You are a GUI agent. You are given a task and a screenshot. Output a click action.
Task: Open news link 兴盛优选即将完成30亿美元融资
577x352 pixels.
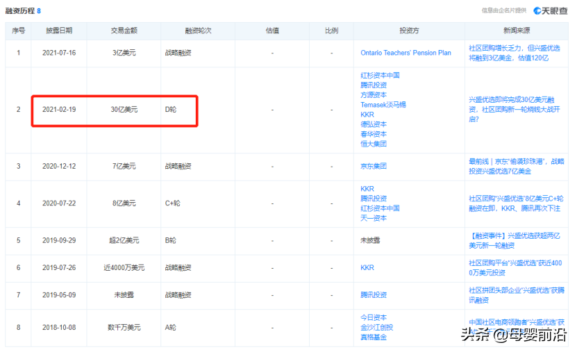point(514,110)
